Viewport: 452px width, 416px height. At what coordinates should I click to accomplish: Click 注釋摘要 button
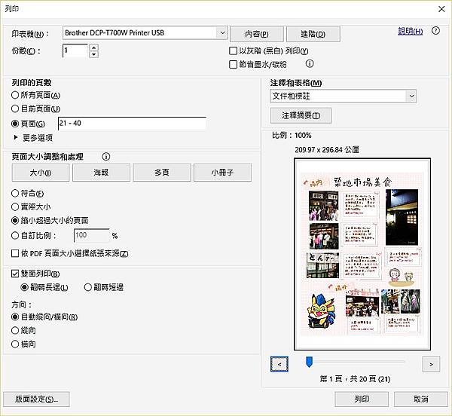[301, 115]
